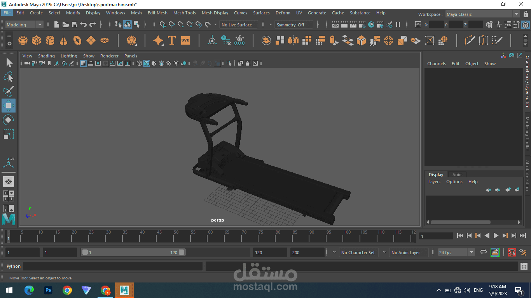Image resolution: width=531 pixels, height=298 pixels.
Task: Toggle Use All Lights bulb icon
Action: coord(176,63)
